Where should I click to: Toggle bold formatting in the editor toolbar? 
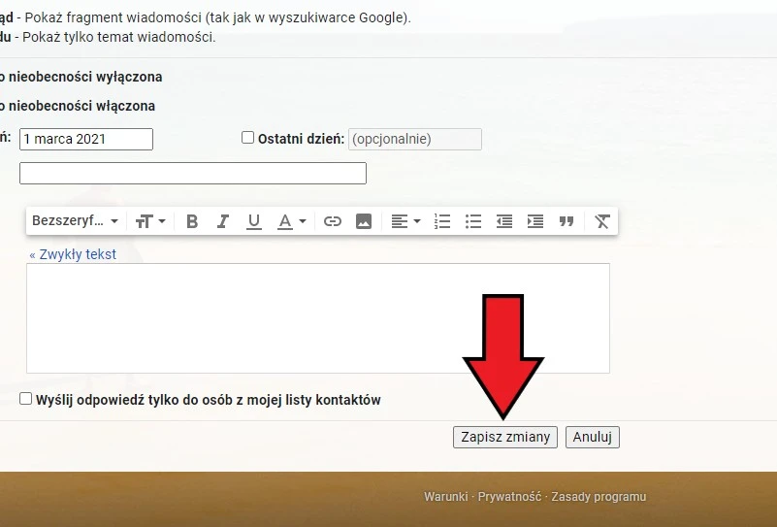[192, 221]
